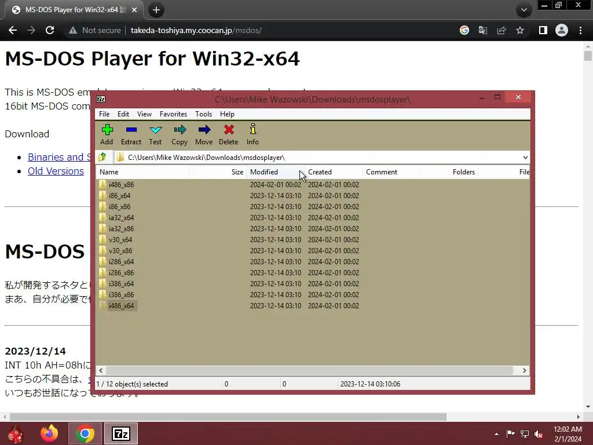Click right arrow of 7-Zip scrollbar
593x445 pixels.
(x=524, y=370)
